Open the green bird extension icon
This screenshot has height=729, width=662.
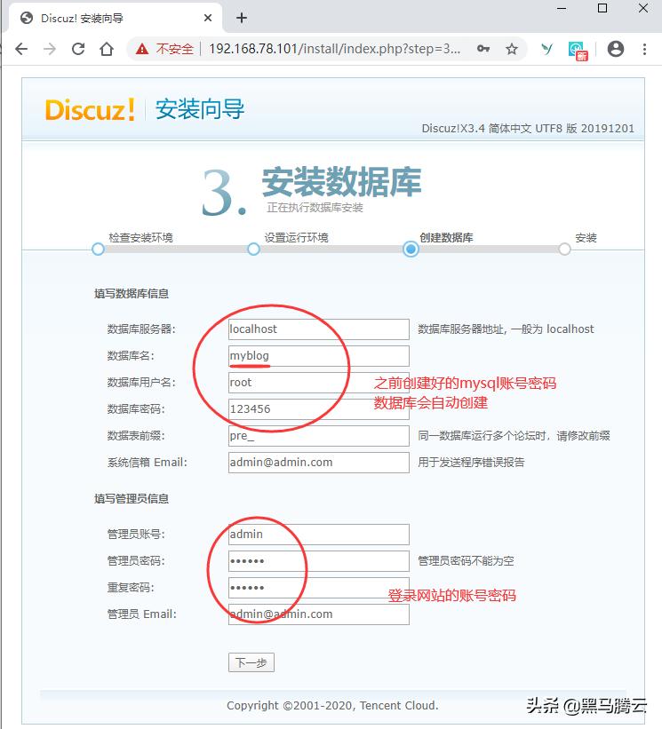(547, 48)
